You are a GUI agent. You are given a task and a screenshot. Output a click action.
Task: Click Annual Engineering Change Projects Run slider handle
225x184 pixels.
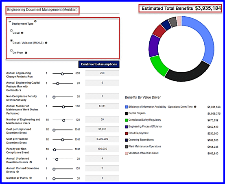coord(62,74)
